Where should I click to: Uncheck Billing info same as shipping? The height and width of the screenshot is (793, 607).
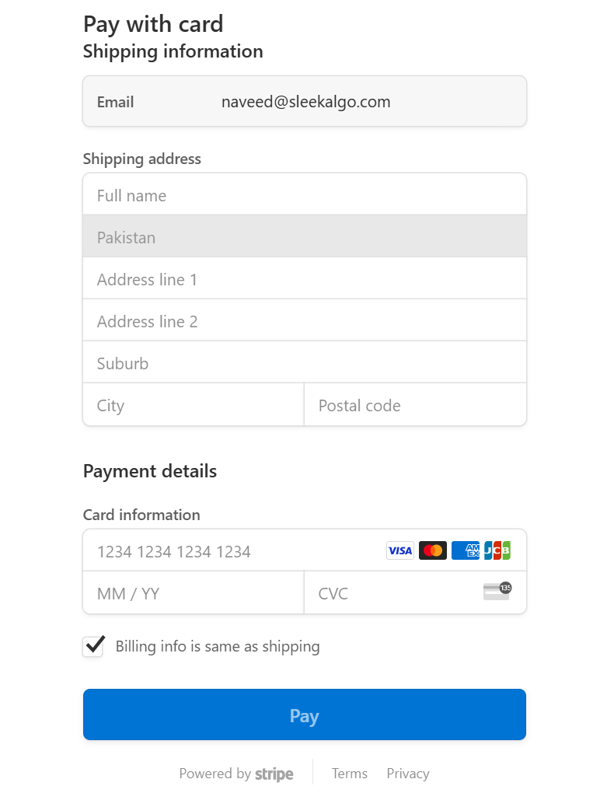pyautogui.click(x=93, y=647)
